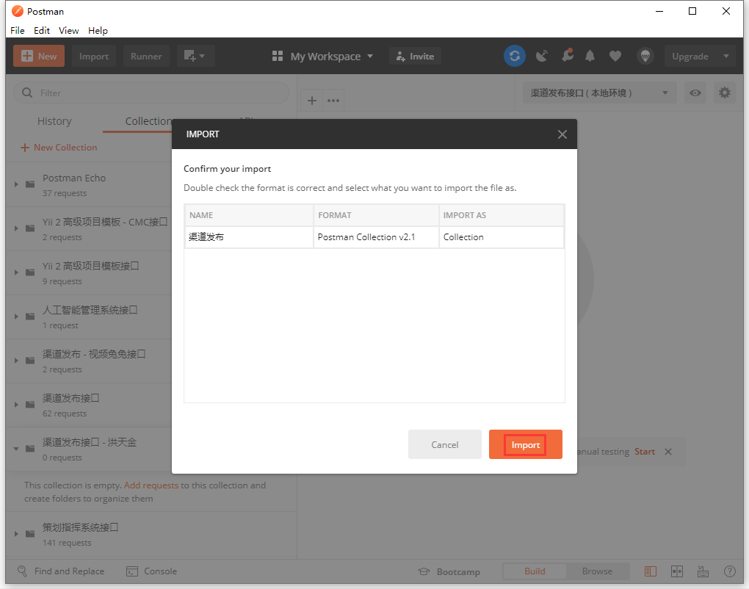Expand the Postman Echo collection
Viewport: 749px width, 589px height.
click(x=17, y=184)
